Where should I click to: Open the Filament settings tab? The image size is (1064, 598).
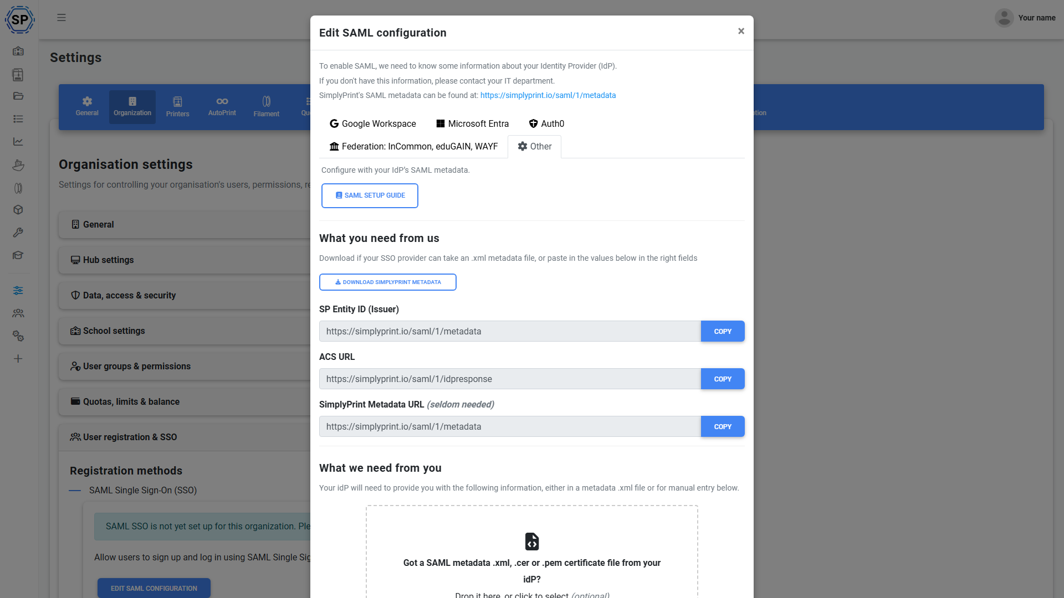pyautogui.click(x=267, y=107)
